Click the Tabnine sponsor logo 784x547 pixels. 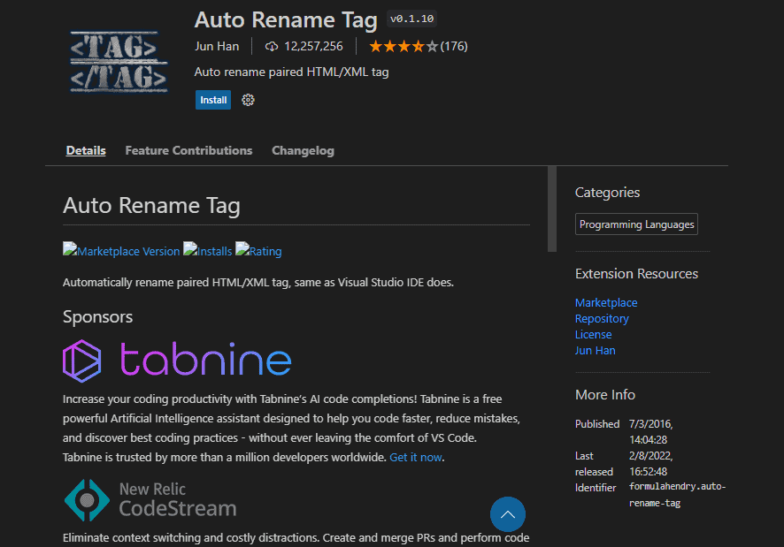click(x=177, y=361)
